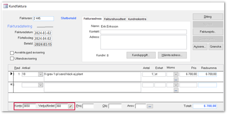Screen dimensions: 227x114
Task: Open Kunduppgift... dialog button
Action: coord(141,55)
